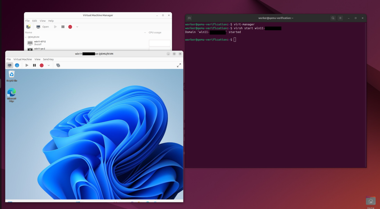Viewport: 380px width, 209px height.
Task: Shut down the VM from the console toolbar
Action: point(41,65)
